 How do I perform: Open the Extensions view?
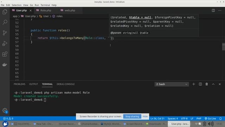point(5,54)
